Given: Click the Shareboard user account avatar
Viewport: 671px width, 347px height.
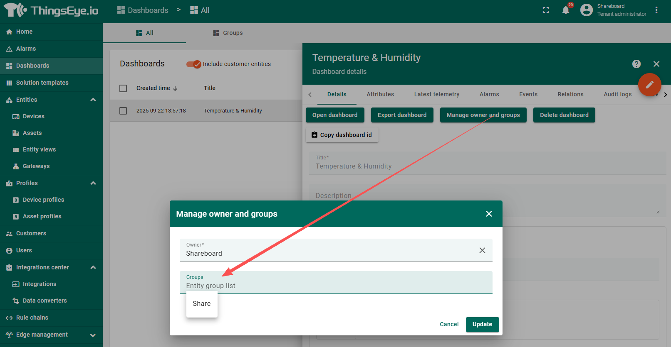Looking at the screenshot, I should pos(587,10).
